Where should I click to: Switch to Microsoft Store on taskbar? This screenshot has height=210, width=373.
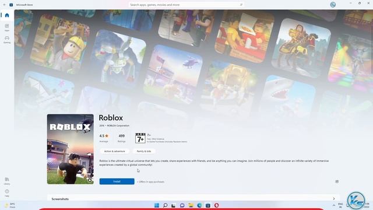pyautogui.click(x=208, y=205)
